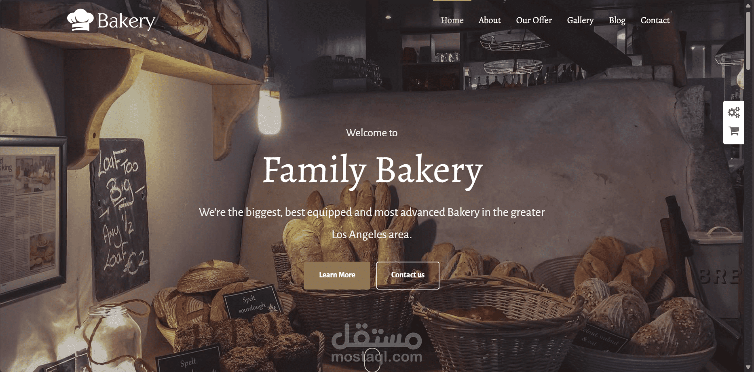The image size is (754, 372).
Task: Click the outlined Contact us button
Action: pos(408,275)
